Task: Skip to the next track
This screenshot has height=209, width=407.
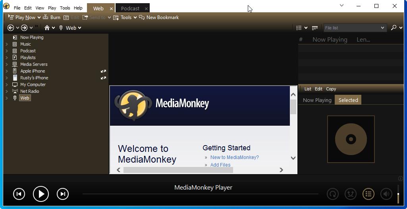Action: [63, 194]
